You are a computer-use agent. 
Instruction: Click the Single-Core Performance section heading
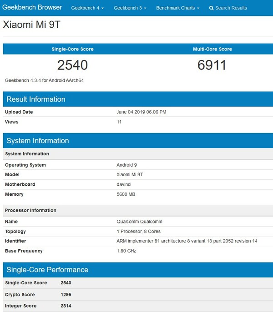pyautogui.click(x=47, y=270)
